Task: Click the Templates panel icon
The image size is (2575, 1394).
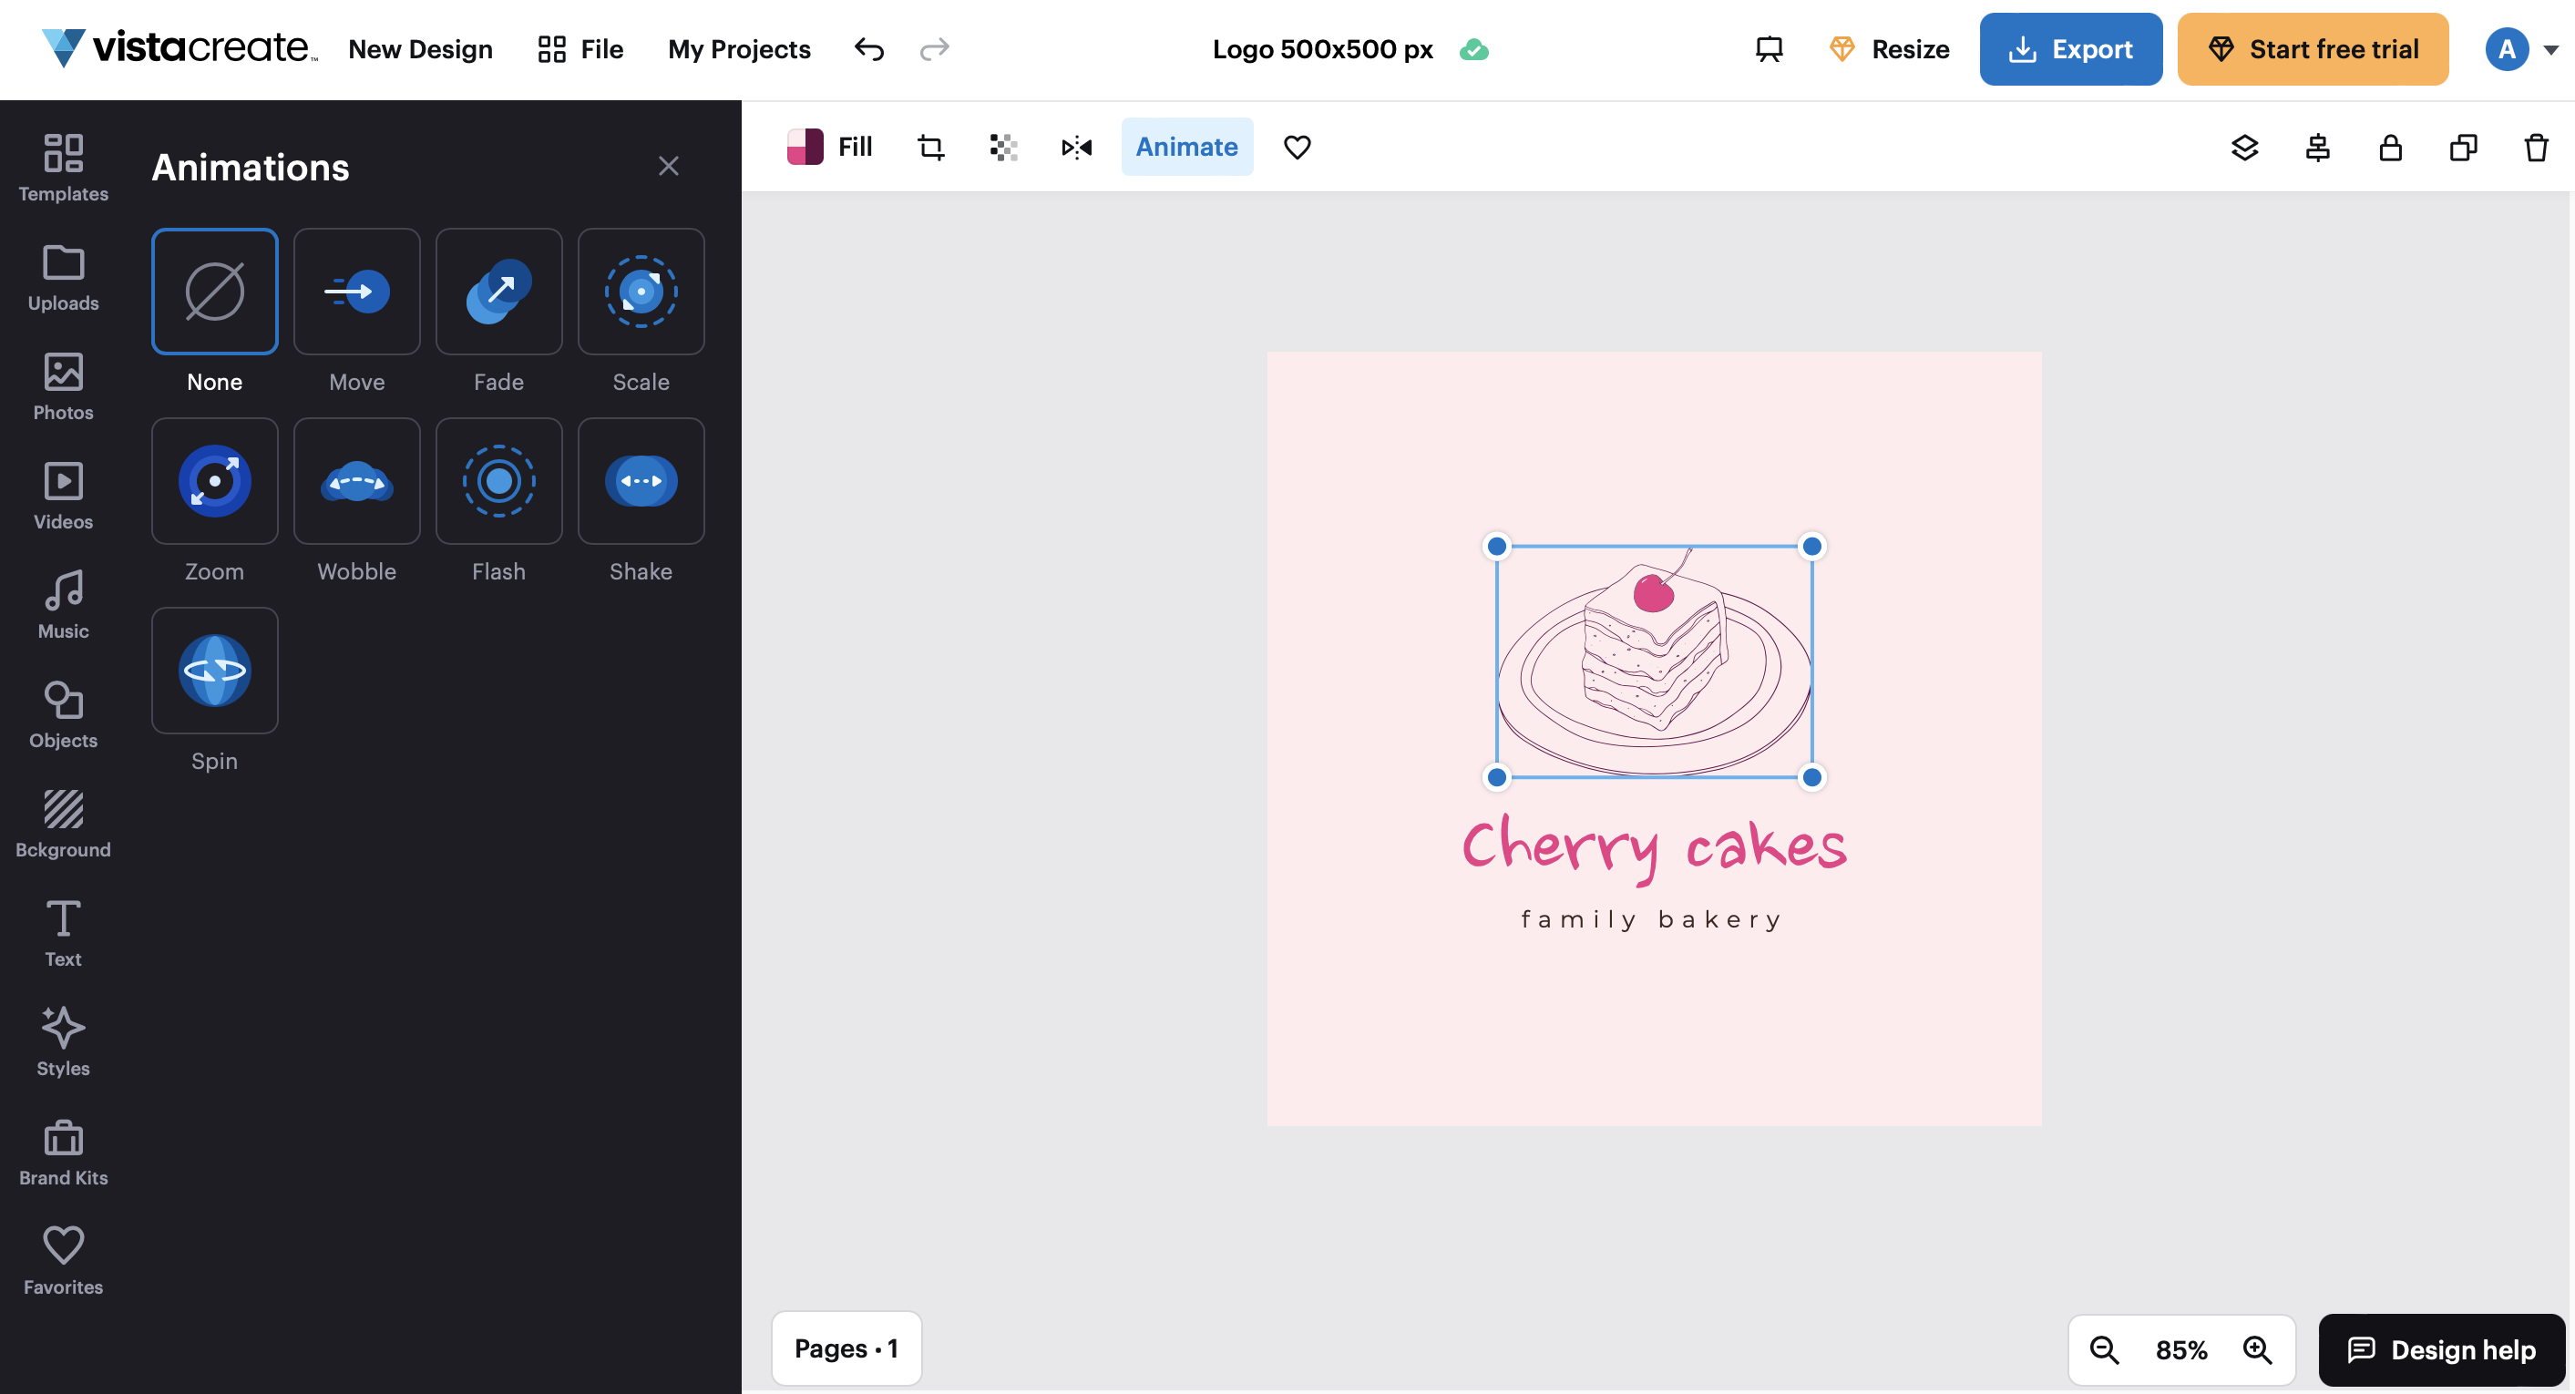Action: pos(64,163)
